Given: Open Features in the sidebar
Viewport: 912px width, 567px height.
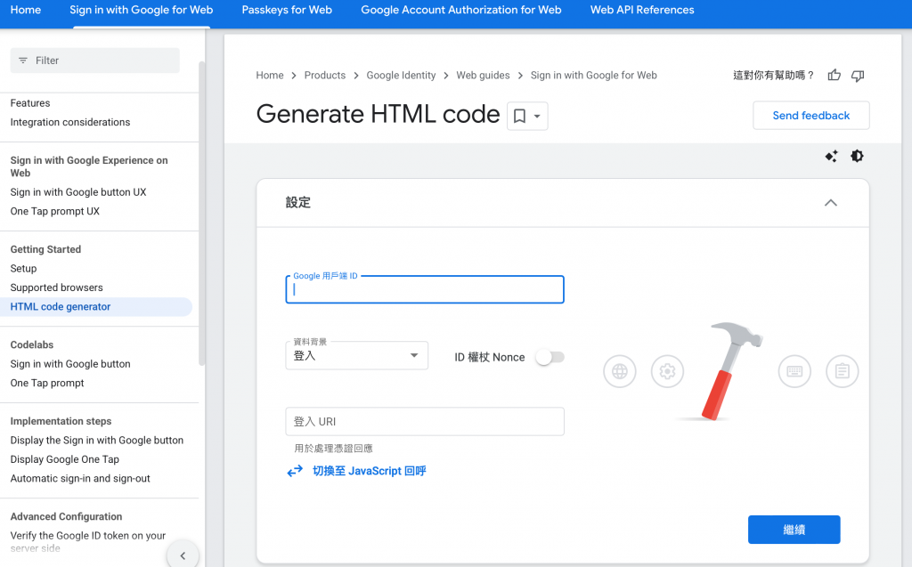Looking at the screenshot, I should (x=30, y=103).
